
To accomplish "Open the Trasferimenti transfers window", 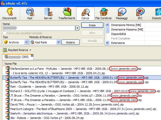I will tap(67, 12).
